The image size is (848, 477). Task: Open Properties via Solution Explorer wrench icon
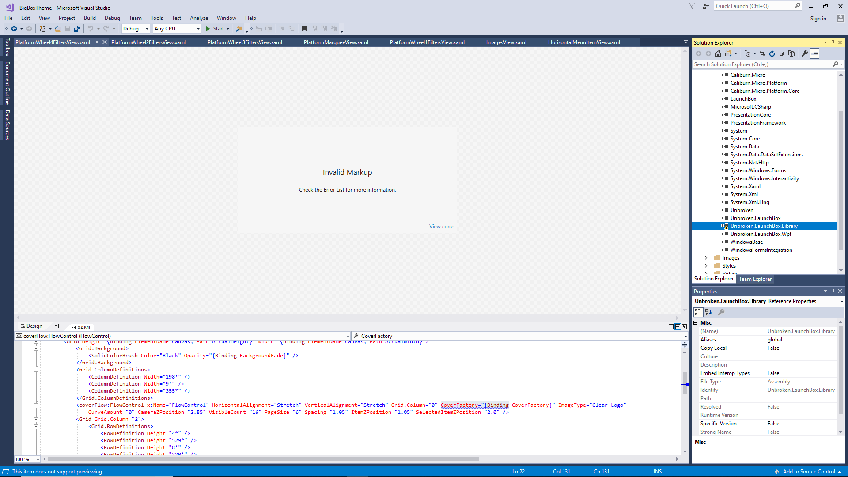coord(805,53)
